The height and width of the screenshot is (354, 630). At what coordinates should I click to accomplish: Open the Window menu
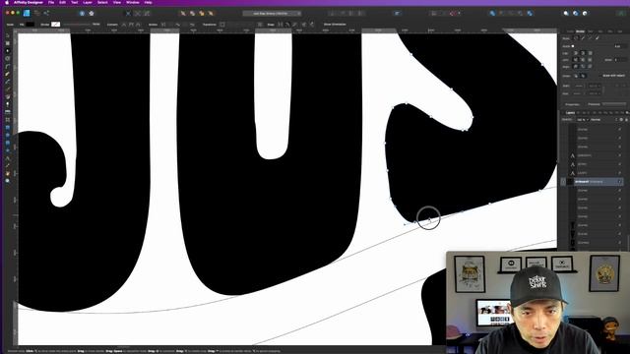pyautogui.click(x=133, y=2)
